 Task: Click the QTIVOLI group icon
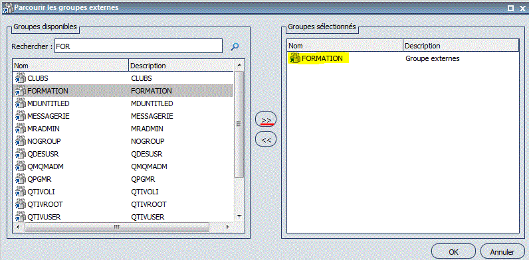point(21,192)
